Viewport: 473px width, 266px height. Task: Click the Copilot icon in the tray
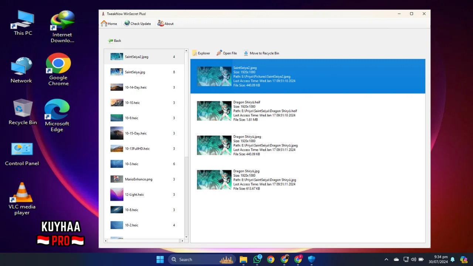pos(463,259)
